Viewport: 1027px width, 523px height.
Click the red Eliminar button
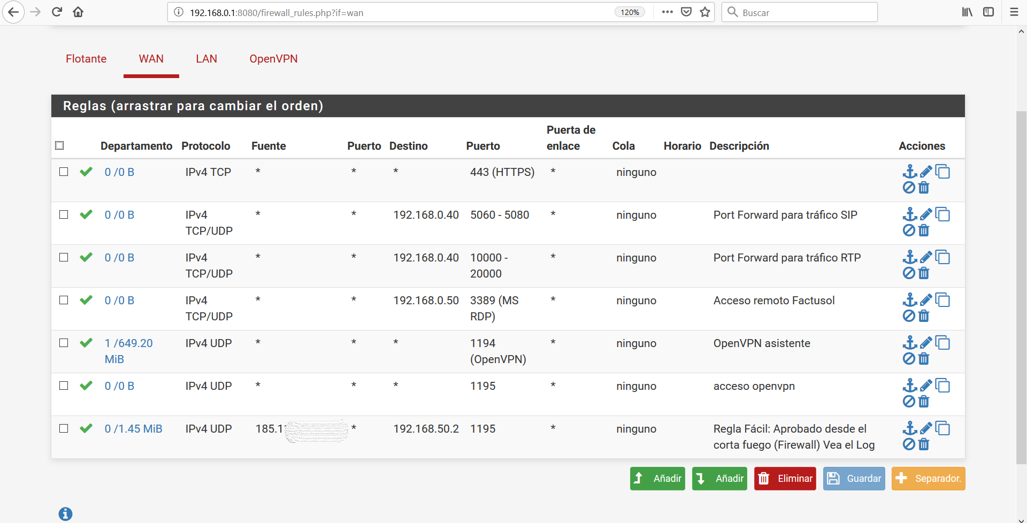click(785, 479)
